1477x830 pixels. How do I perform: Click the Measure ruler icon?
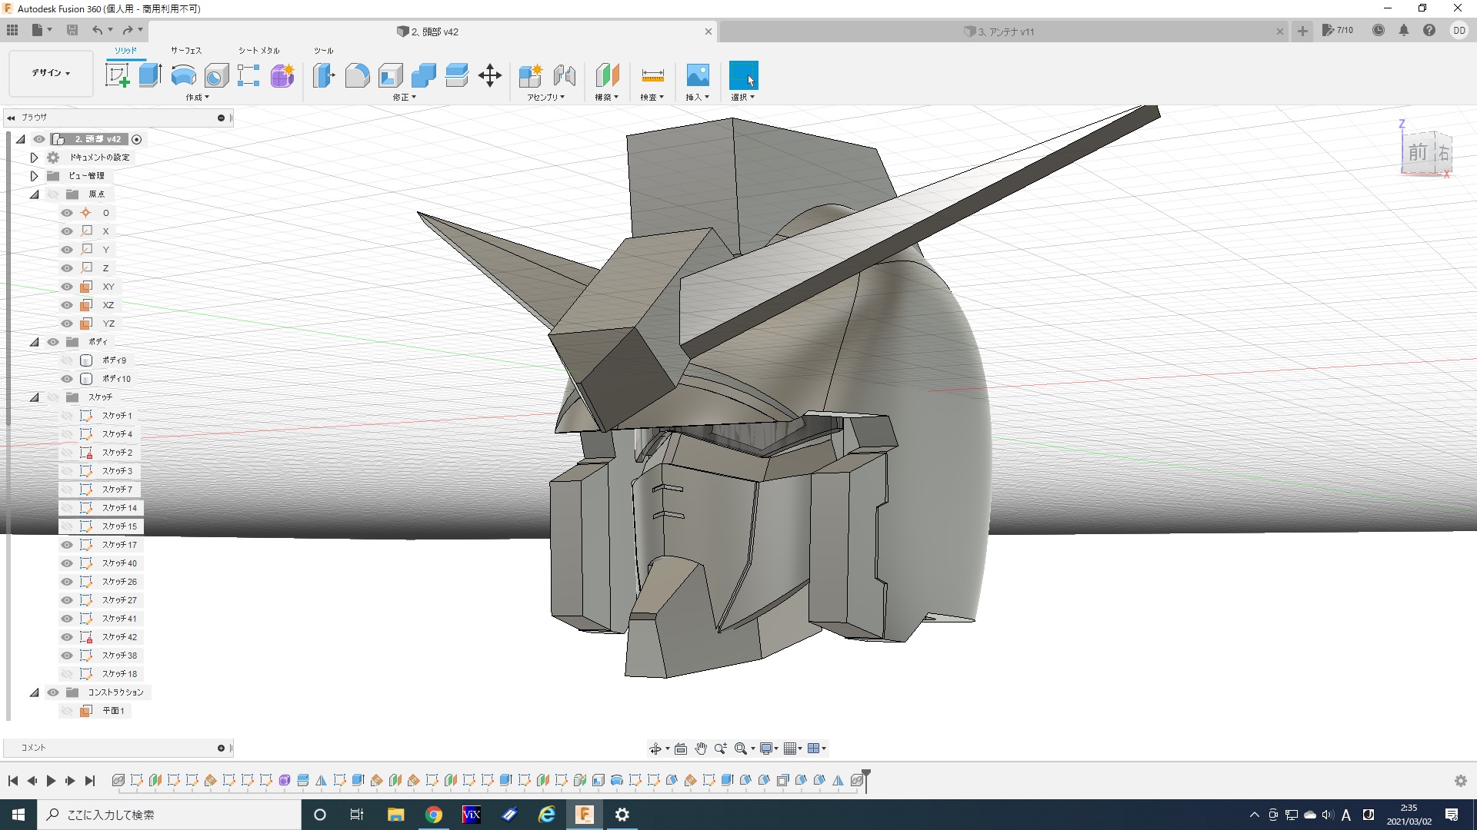[x=652, y=75]
